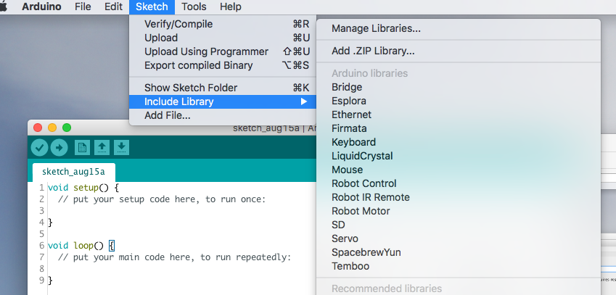Close the open Sketch menu
Image resolution: width=616 pixels, height=295 pixels.
click(x=152, y=7)
